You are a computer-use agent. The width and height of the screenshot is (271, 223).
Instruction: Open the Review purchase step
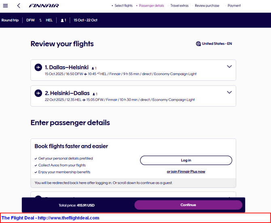coord(207,6)
